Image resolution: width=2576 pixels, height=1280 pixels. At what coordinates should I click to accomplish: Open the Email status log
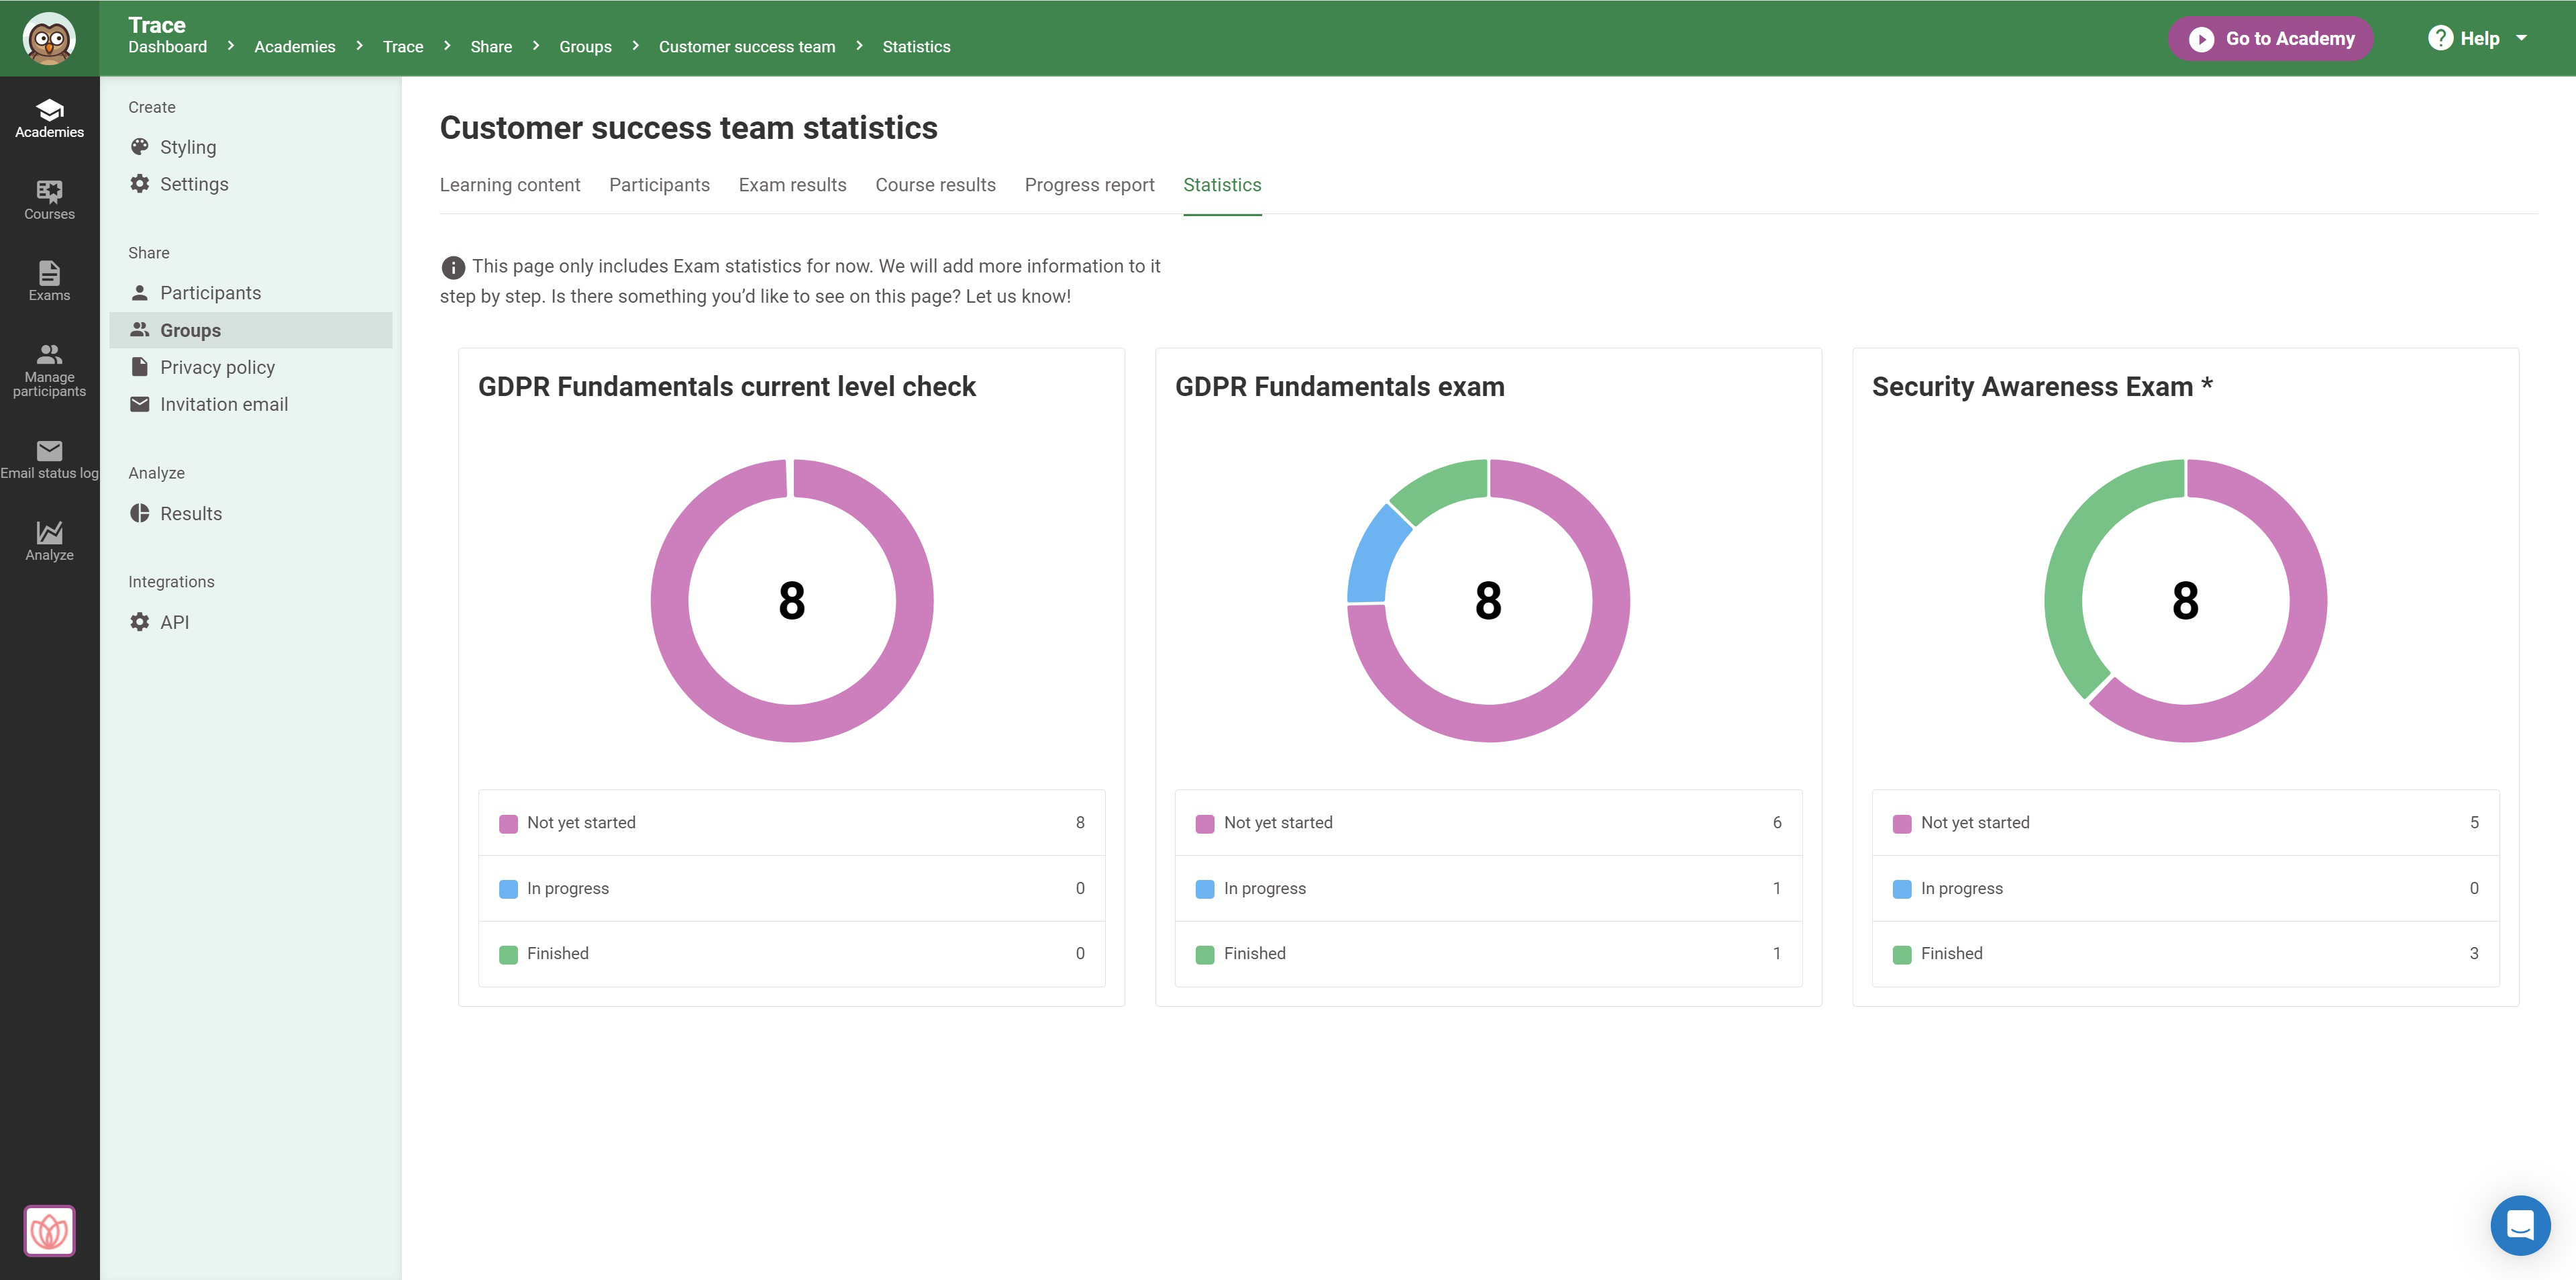(48, 458)
